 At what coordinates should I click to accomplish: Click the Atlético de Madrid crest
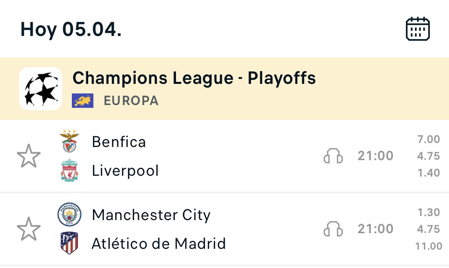(x=69, y=243)
